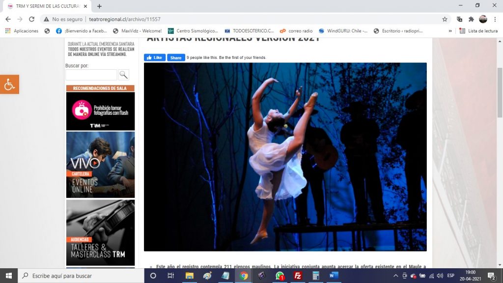The width and height of the screenshot is (503, 283).
Task: Open a new browser tab
Action: [99, 6]
